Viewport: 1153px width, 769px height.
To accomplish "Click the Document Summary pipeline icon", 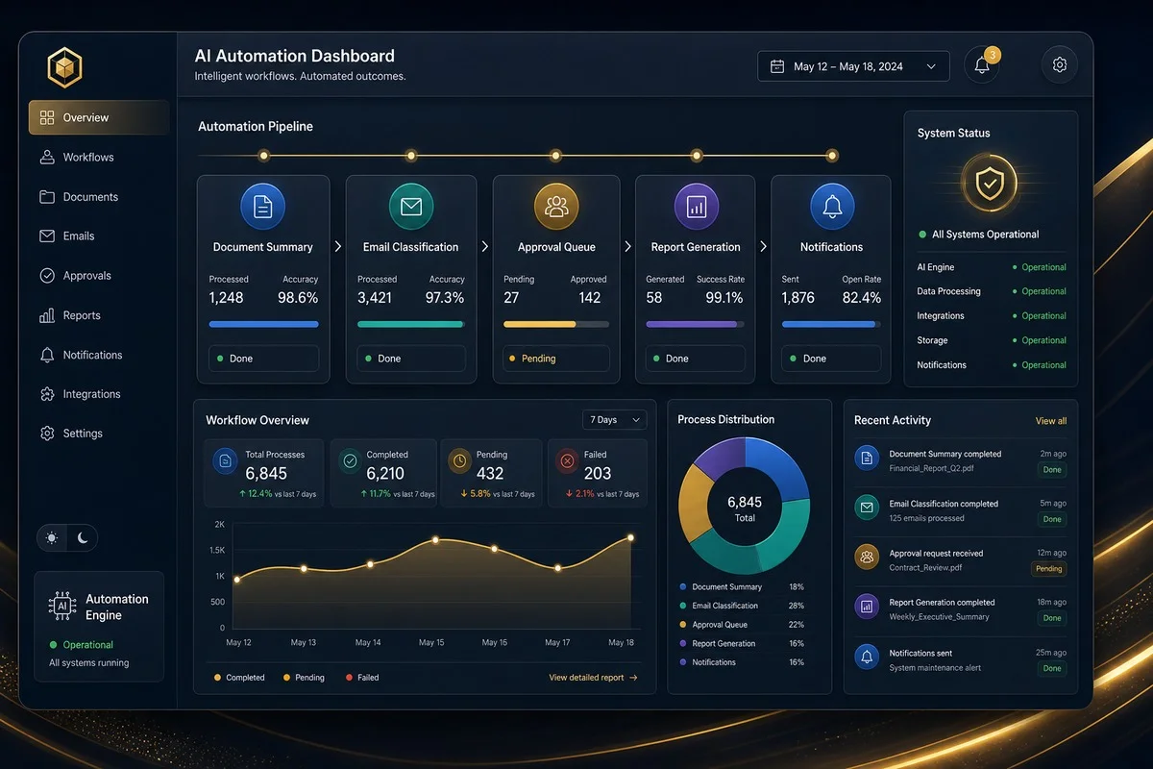I will (262, 206).
